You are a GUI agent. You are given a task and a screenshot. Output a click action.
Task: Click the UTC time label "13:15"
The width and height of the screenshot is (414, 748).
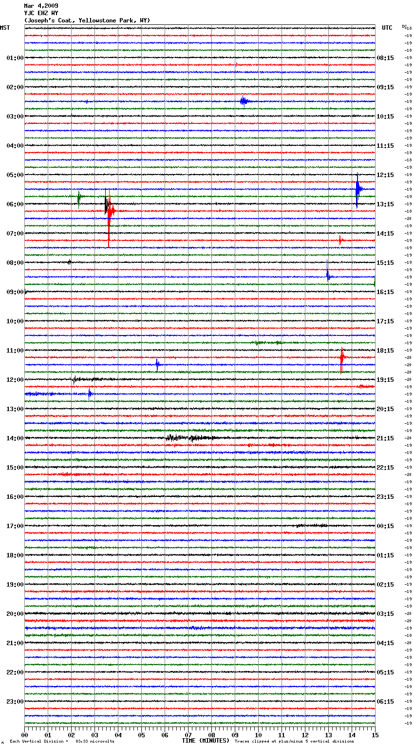[x=385, y=204]
